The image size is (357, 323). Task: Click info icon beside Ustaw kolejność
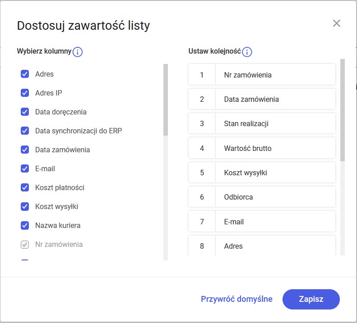coord(247,52)
